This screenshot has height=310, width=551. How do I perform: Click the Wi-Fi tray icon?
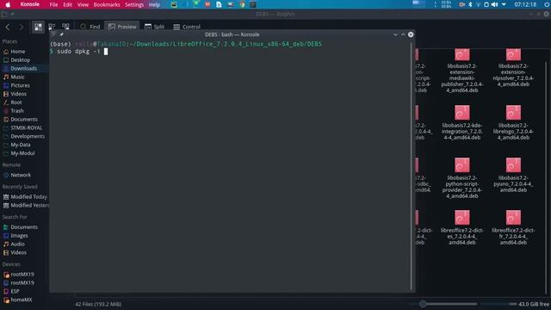click(x=479, y=4)
